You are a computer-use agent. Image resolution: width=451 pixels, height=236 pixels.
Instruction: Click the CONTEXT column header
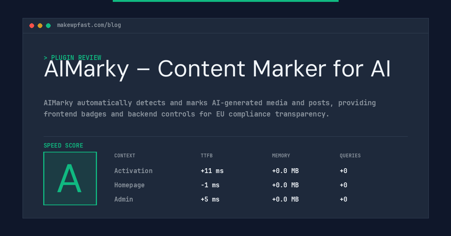125,156
